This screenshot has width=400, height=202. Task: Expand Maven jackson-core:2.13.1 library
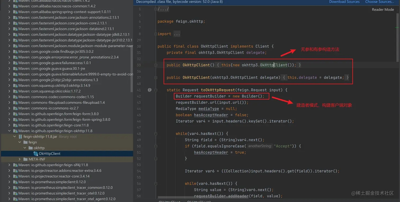click(9, 23)
